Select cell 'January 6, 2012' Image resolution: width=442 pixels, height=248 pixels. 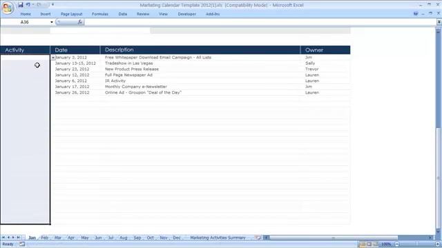[x=75, y=81]
